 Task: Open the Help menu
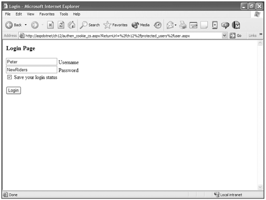[76, 14]
